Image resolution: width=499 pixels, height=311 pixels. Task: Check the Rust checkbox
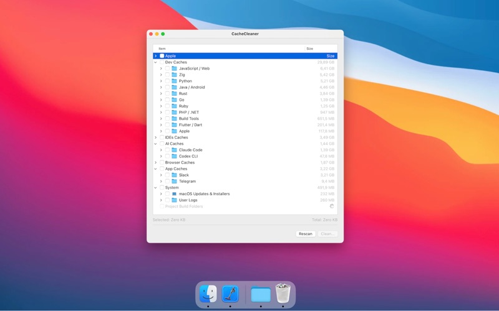167,93
